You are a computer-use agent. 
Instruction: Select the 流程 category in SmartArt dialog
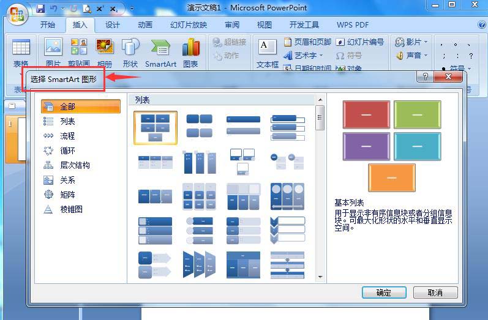pyautogui.click(x=81, y=136)
